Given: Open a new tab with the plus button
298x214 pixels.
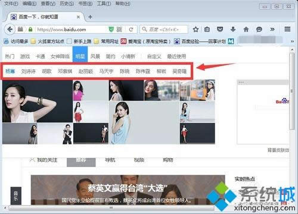Looking at the screenshot, I should click(x=90, y=17).
